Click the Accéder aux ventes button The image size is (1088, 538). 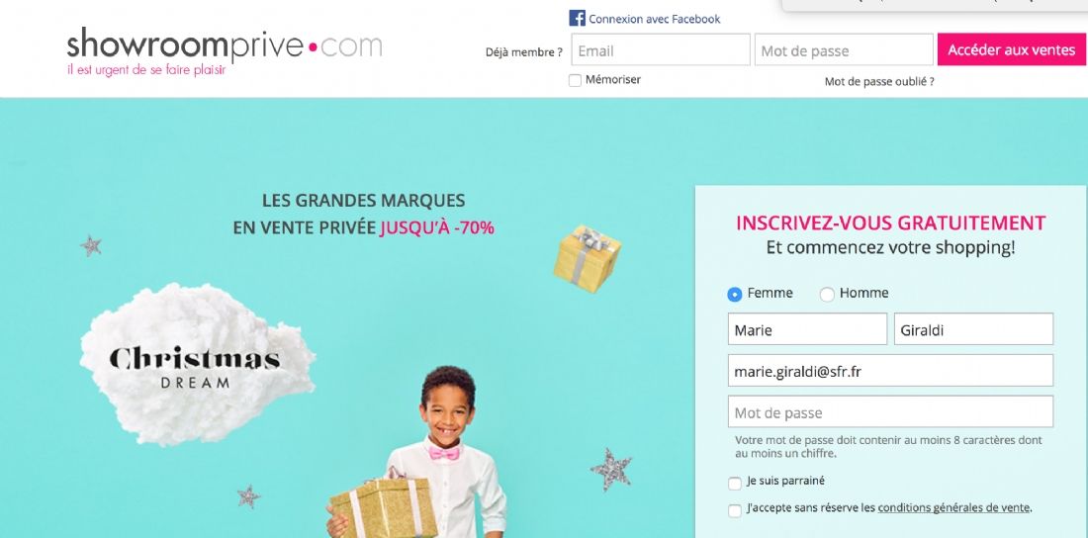[x=1011, y=49]
